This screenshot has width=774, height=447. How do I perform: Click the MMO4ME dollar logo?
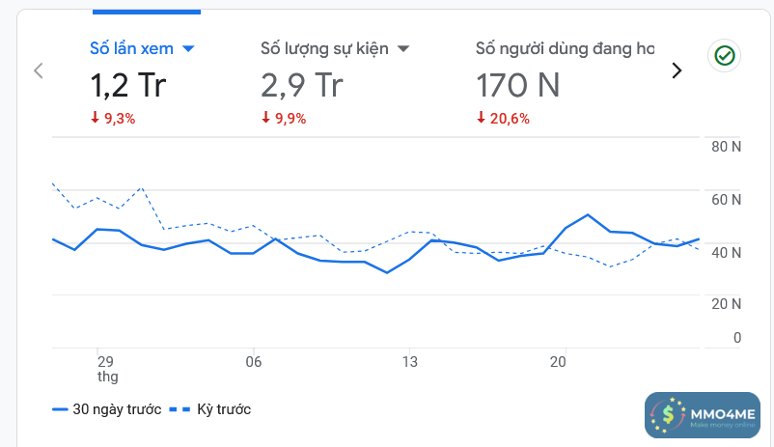click(x=666, y=416)
